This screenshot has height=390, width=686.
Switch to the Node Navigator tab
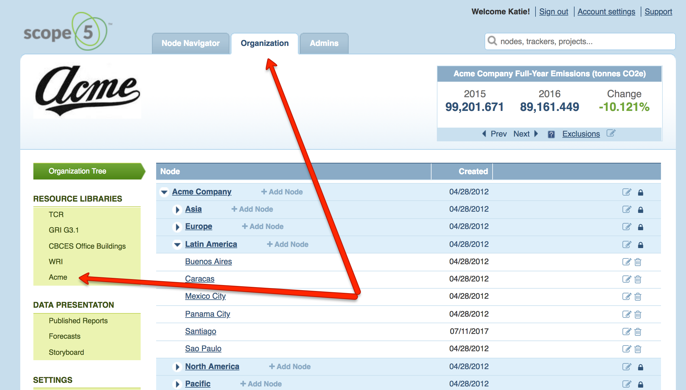[x=190, y=43]
